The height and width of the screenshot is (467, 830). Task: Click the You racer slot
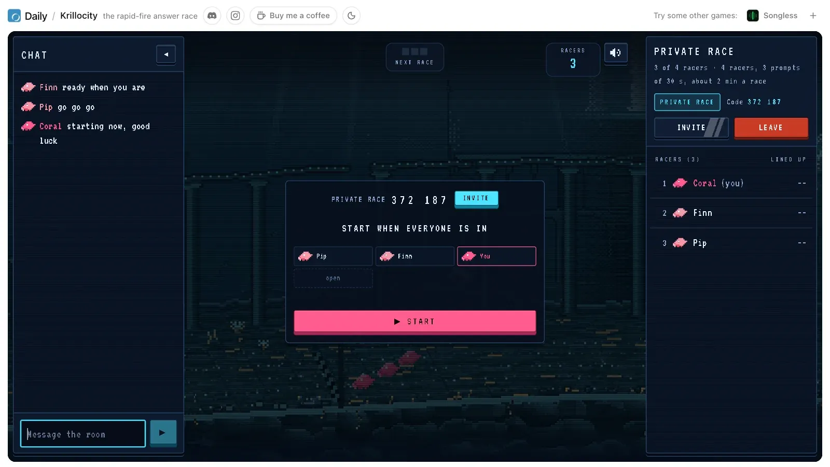pyautogui.click(x=496, y=256)
